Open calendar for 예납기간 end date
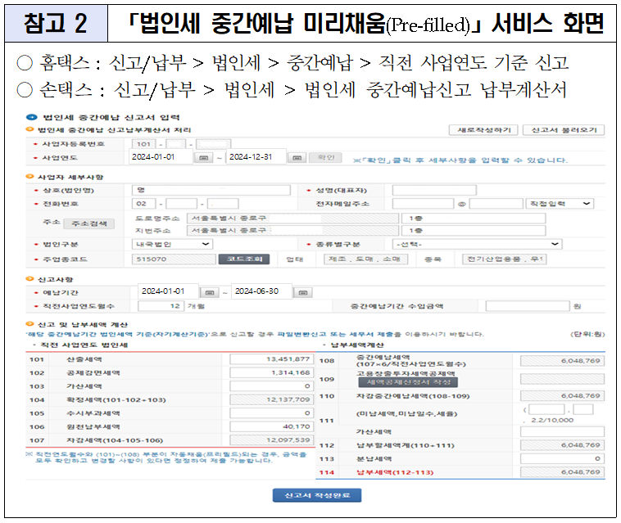The width and height of the screenshot is (621, 523). pos(303,291)
